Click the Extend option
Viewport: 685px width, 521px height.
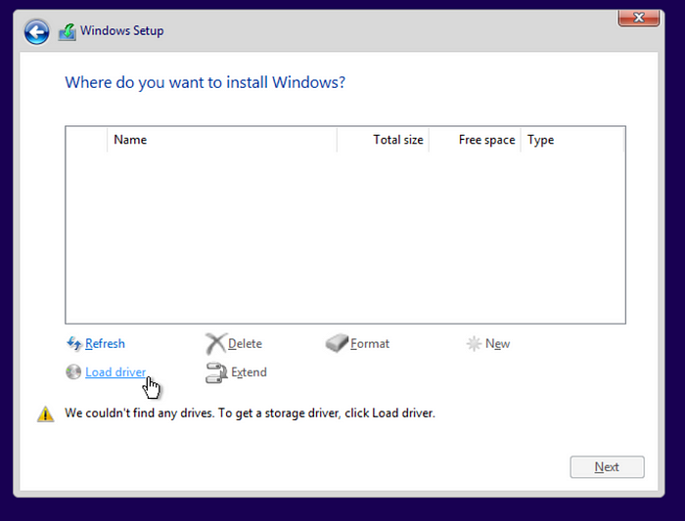[x=249, y=372]
